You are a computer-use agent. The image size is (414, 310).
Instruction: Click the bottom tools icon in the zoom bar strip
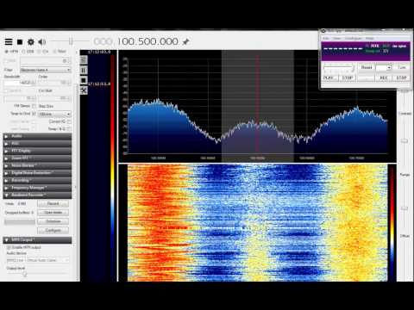[x=84, y=90]
